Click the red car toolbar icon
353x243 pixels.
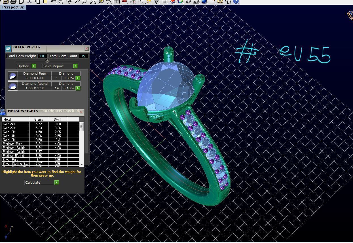tap(124, 1)
